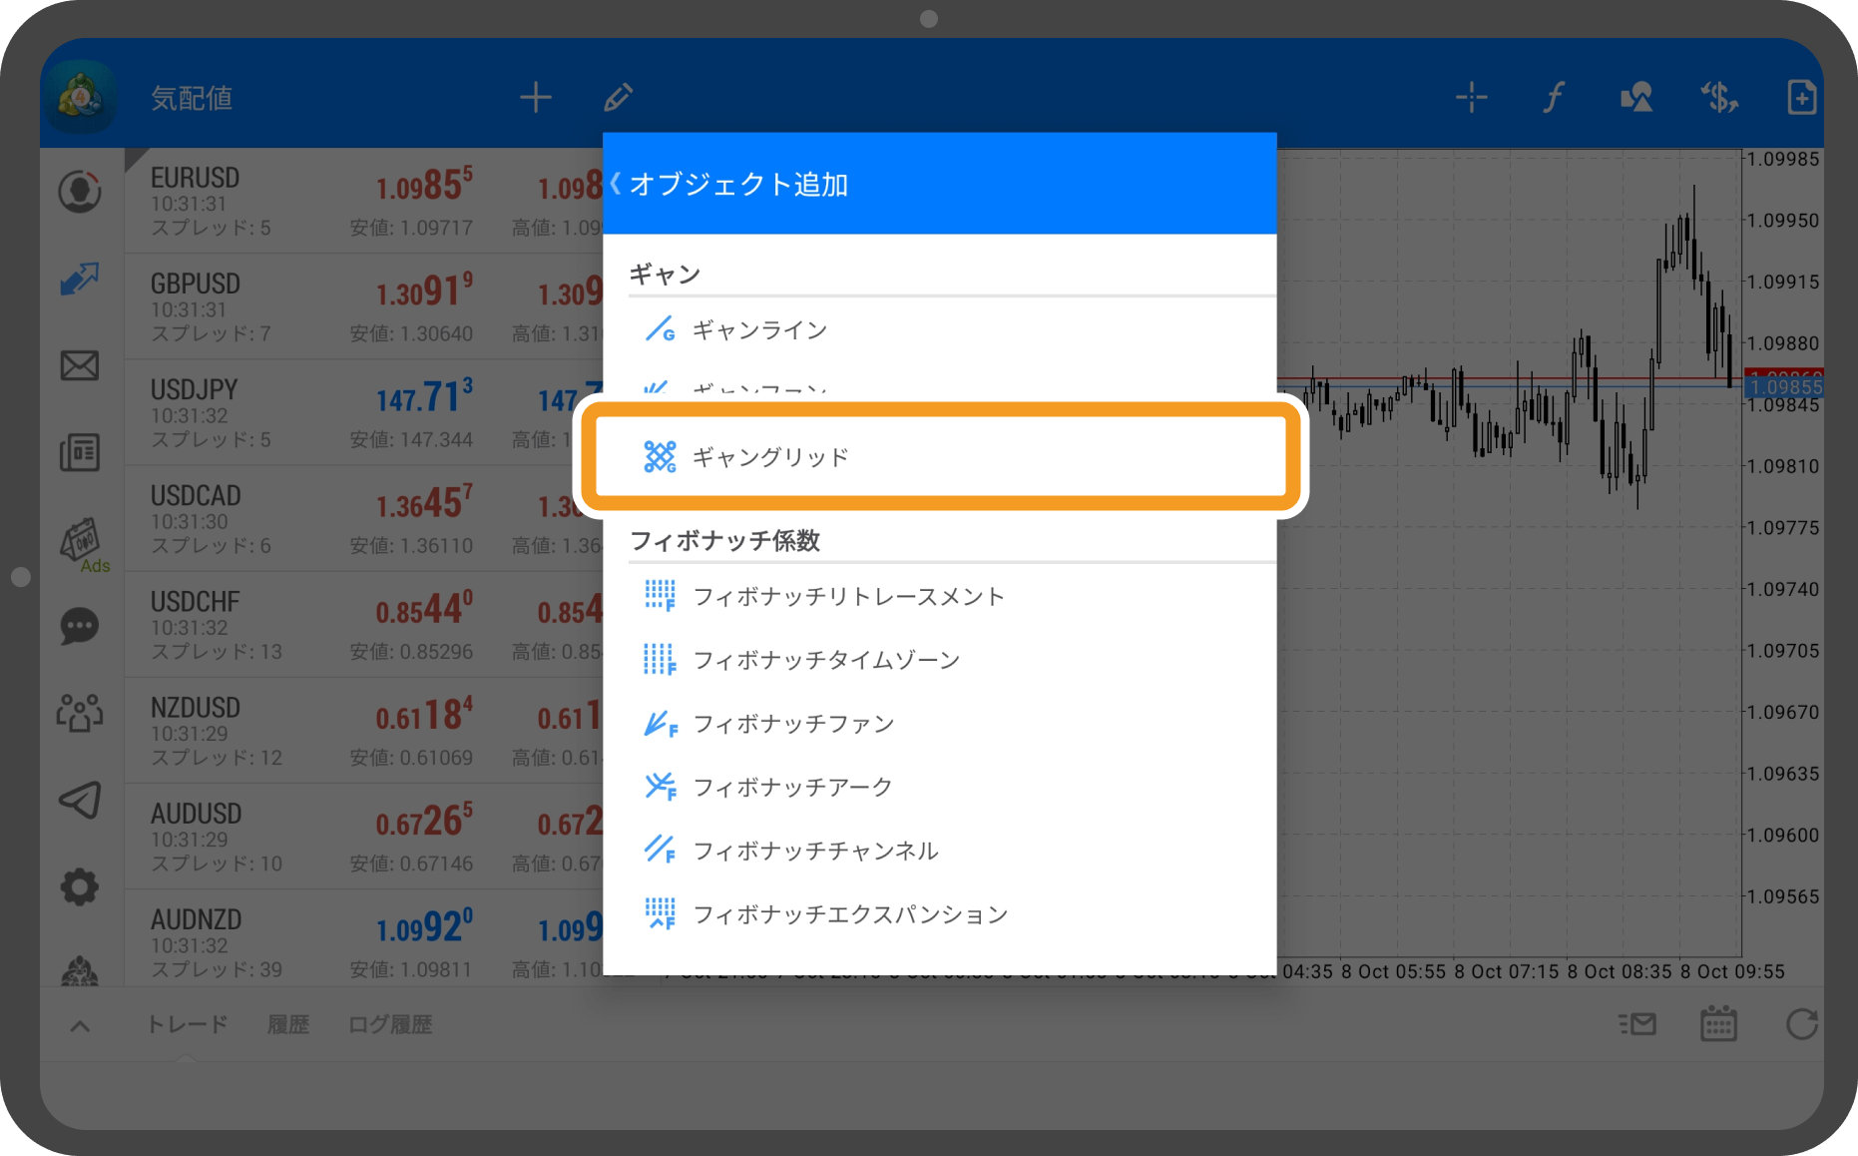
Task: Go back using chevron beside オブジェクト追加
Action: [x=616, y=184]
